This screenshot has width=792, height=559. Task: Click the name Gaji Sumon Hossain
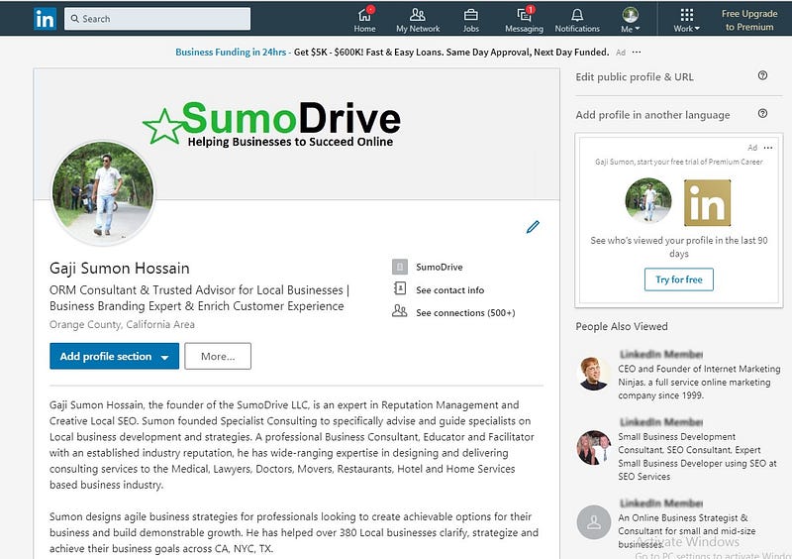coord(120,269)
